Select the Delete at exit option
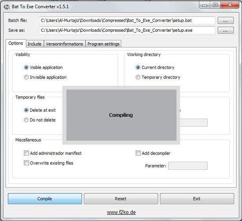Viewport: 242px width, 221px height. 26,110
